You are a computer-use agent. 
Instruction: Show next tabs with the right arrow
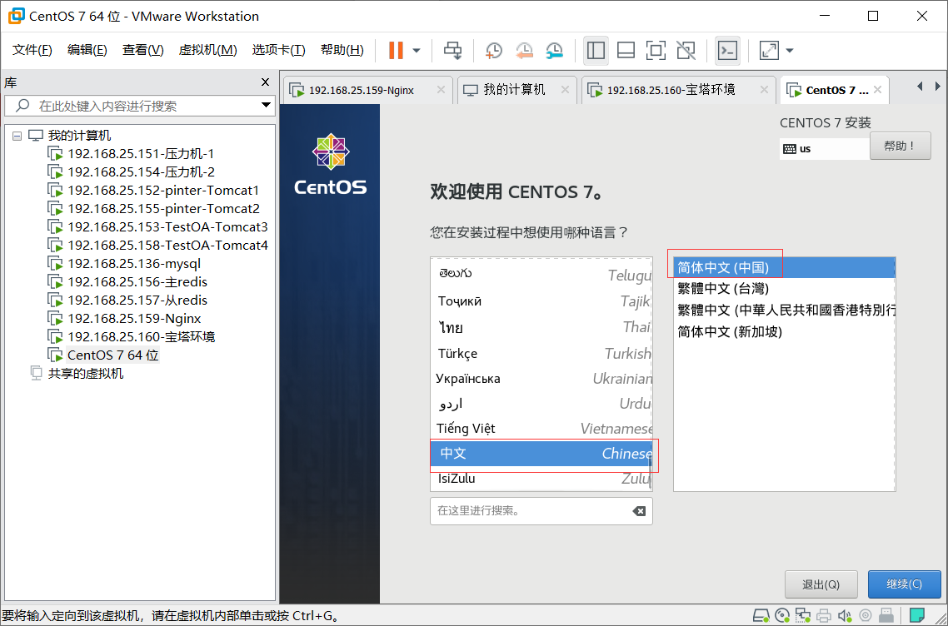[938, 87]
